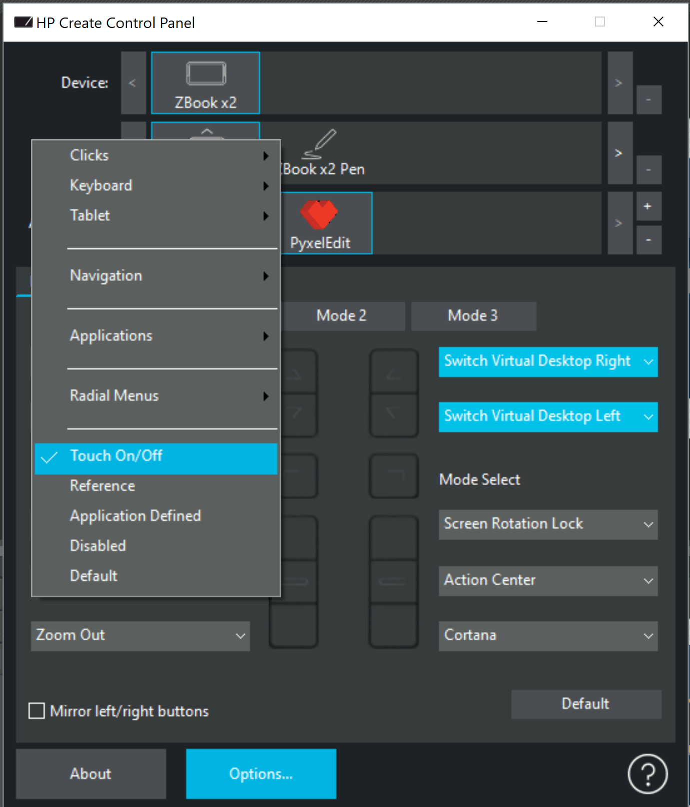Remove application with the minus button

[648, 240]
